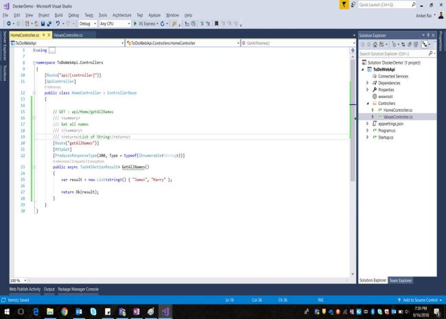The height and width of the screenshot is (319, 446).
Task: Click the taskbar clock showing 7:30 PM
Action: coord(421,311)
